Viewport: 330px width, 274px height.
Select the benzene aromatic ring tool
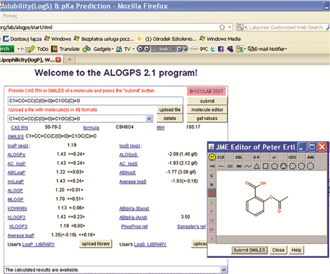coord(284,166)
